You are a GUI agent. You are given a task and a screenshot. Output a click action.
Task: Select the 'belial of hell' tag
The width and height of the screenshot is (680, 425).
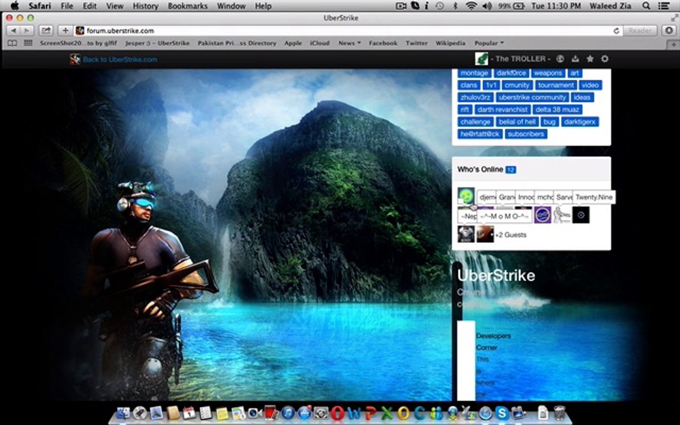click(517, 122)
